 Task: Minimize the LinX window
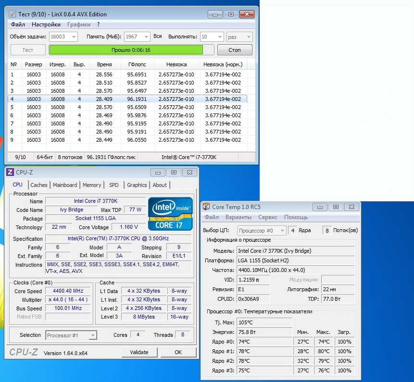tap(215, 14)
